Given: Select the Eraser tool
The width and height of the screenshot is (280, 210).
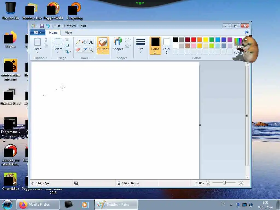Looking at the screenshot, I should click(x=78, y=50).
